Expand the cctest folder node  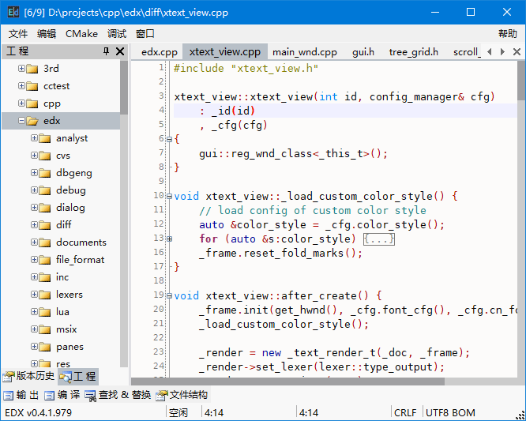tap(21, 86)
